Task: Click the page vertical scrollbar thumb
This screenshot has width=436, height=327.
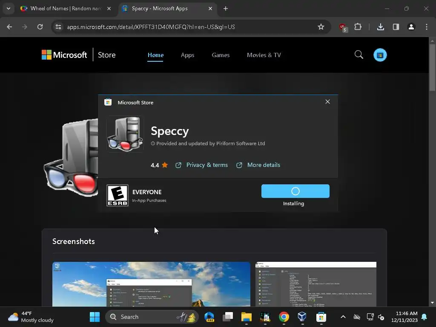Action: tap(432, 67)
